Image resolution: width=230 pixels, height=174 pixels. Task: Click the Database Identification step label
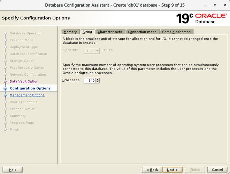(29, 54)
